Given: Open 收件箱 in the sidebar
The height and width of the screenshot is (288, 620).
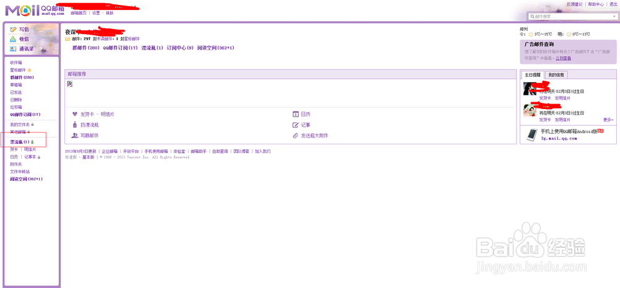Looking at the screenshot, I should (16, 63).
